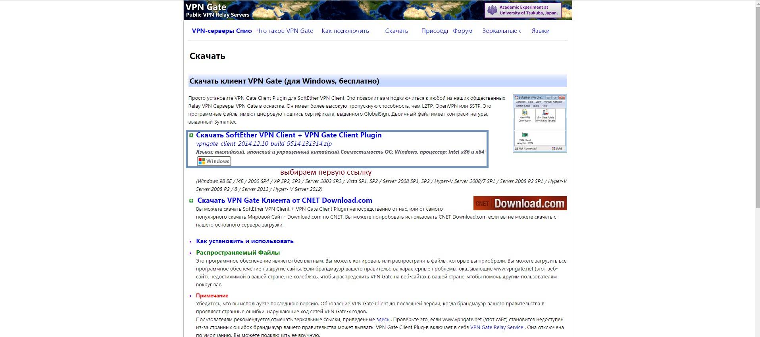Viewport: 760px width, 337px height.
Task: Visit the Форум navigation link
Action: [x=463, y=31]
